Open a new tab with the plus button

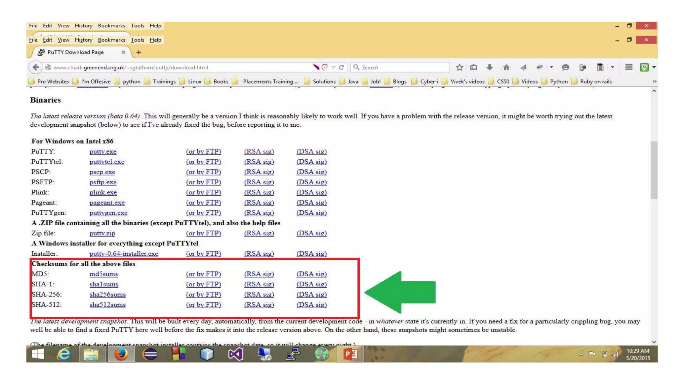pos(139,52)
